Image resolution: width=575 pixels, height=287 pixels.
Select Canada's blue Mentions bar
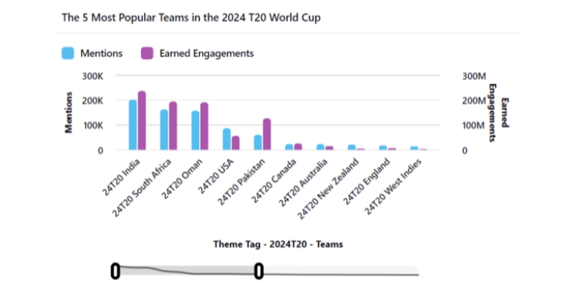[x=289, y=147]
